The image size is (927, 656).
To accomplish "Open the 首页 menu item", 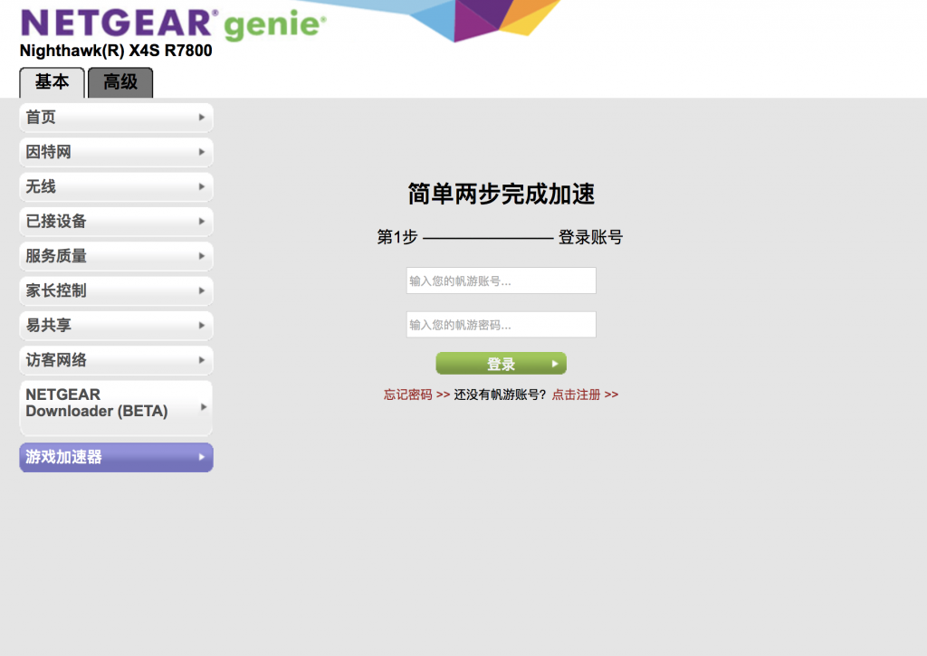I will (116, 118).
